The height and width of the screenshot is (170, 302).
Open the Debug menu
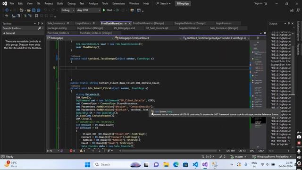click(71, 3)
